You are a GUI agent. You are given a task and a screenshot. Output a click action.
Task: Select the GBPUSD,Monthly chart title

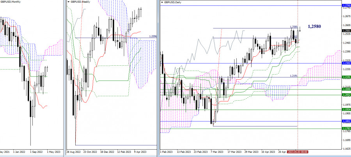click(10, 2)
